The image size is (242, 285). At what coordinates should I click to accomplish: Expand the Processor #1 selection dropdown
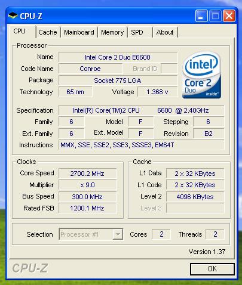[x=118, y=234]
